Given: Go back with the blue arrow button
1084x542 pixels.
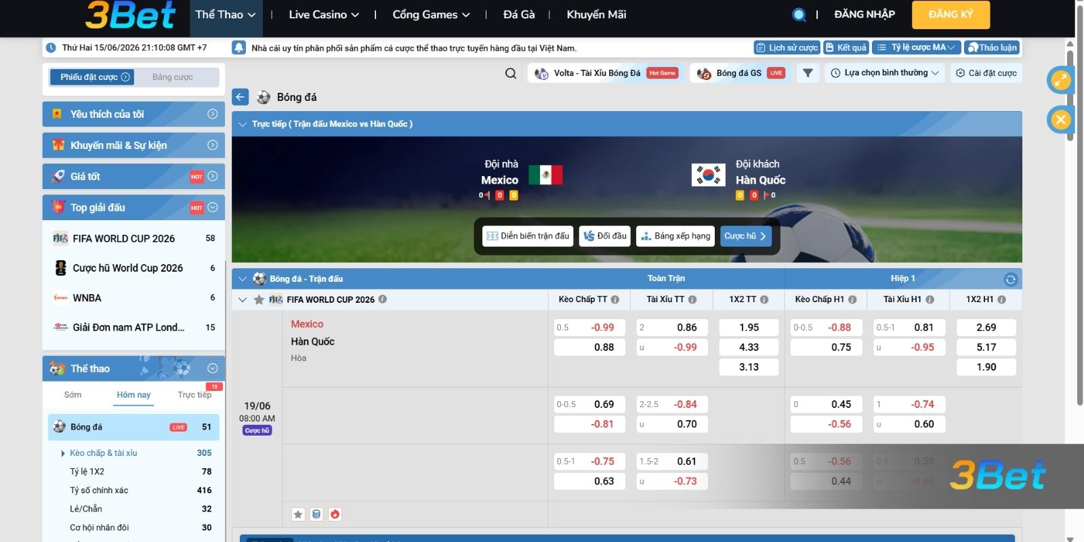Looking at the screenshot, I should [x=241, y=97].
